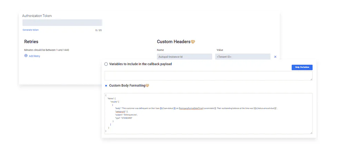Screen dimensions: 345x149
Task: Click the Autopal-Instance-Id header name field
Action: [184, 57]
